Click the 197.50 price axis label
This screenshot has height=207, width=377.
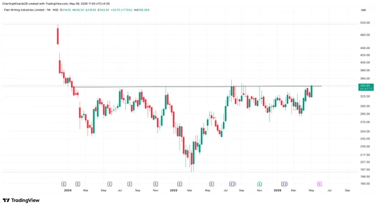(x=365, y=169)
